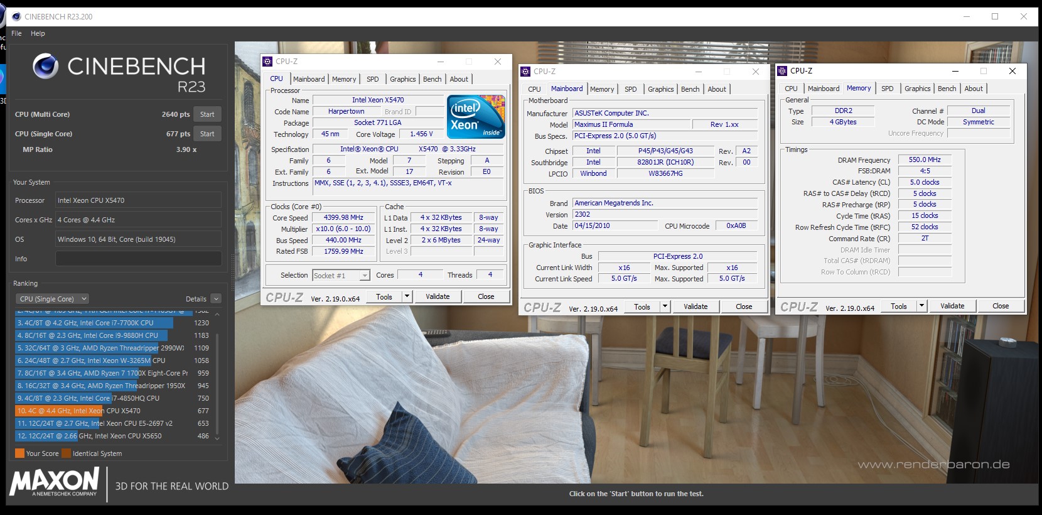Click Tools button in first CPU-Z window

click(384, 296)
